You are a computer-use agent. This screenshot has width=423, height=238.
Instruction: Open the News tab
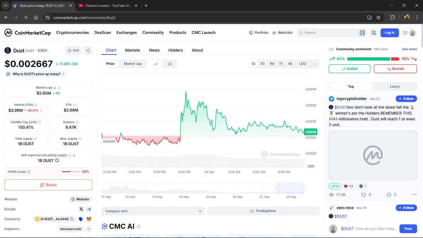154,50
